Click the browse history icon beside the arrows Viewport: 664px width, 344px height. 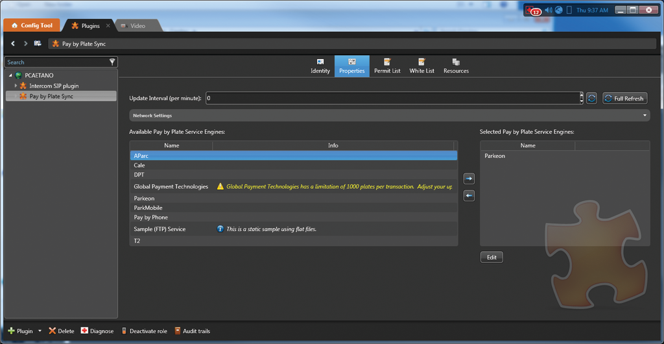click(x=38, y=43)
